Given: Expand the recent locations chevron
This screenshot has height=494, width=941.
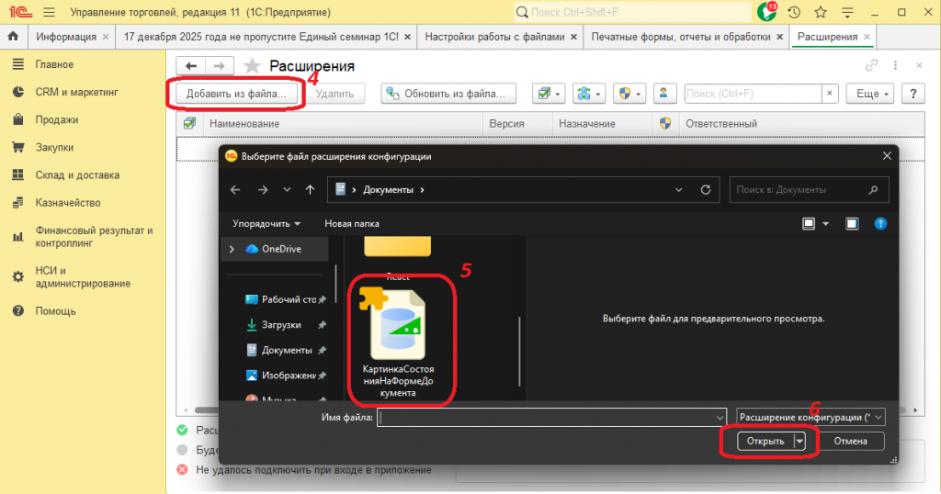Looking at the screenshot, I should pyautogui.click(x=287, y=189).
